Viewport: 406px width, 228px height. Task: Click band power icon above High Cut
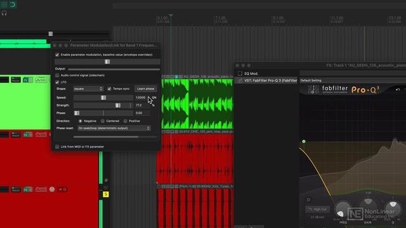coord(308,200)
